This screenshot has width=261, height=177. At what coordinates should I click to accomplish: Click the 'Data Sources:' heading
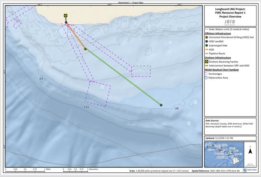[x=212, y=120]
